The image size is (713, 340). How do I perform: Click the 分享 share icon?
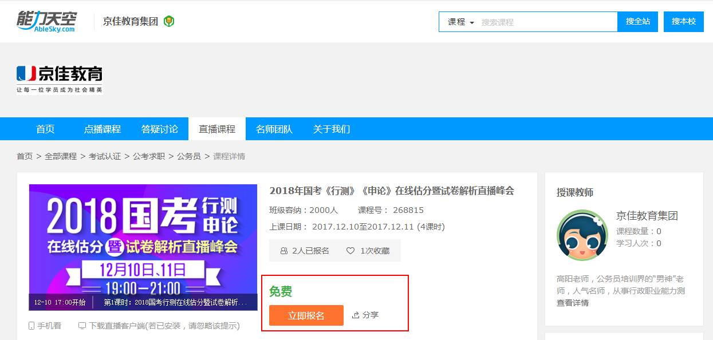pyautogui.click(x=355, y=315)
